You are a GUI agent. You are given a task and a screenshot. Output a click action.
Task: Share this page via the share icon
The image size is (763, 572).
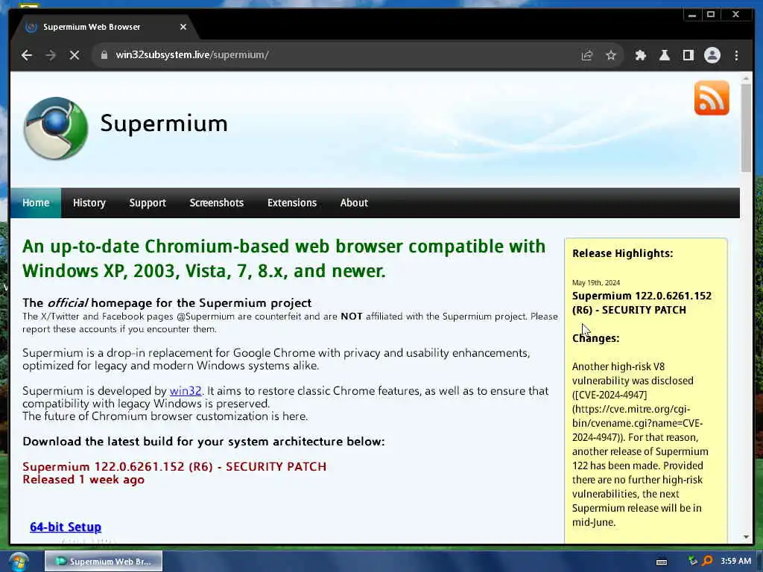[x=587, y=55]
